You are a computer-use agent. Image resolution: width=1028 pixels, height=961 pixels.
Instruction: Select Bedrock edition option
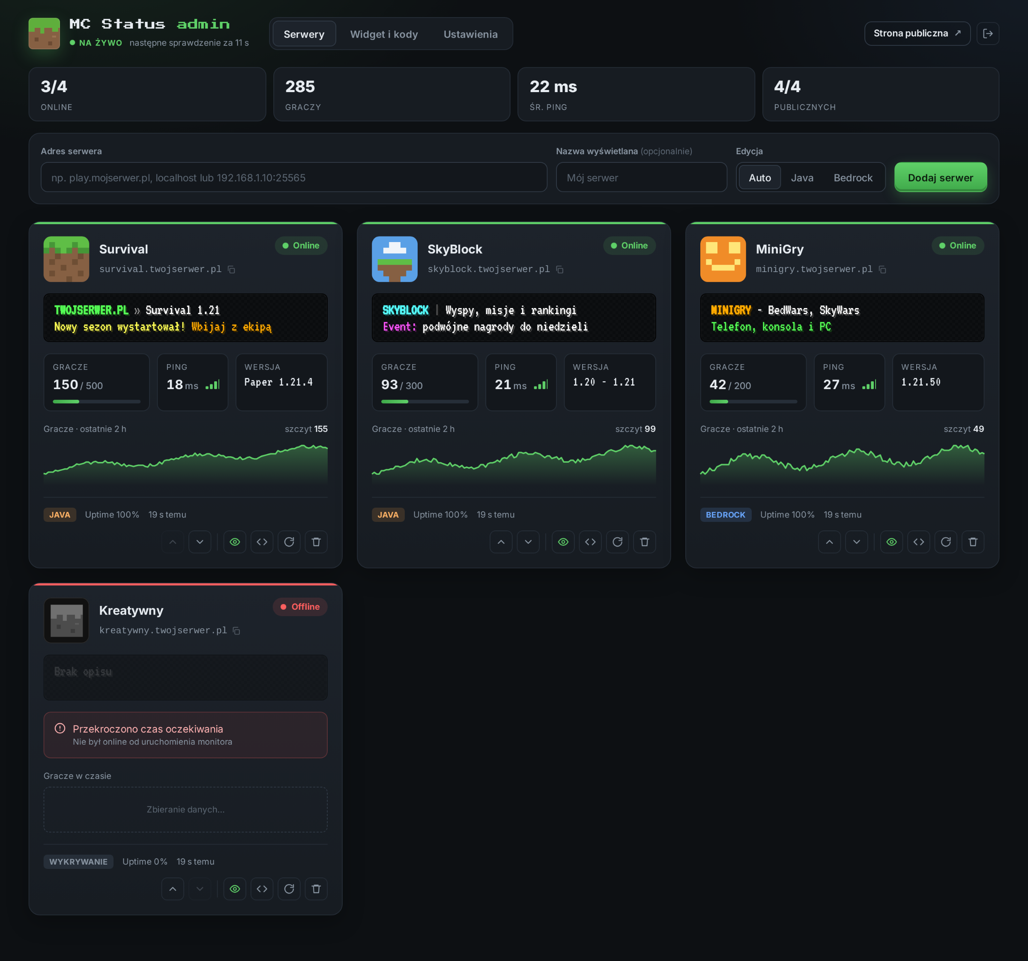point(853,177)
